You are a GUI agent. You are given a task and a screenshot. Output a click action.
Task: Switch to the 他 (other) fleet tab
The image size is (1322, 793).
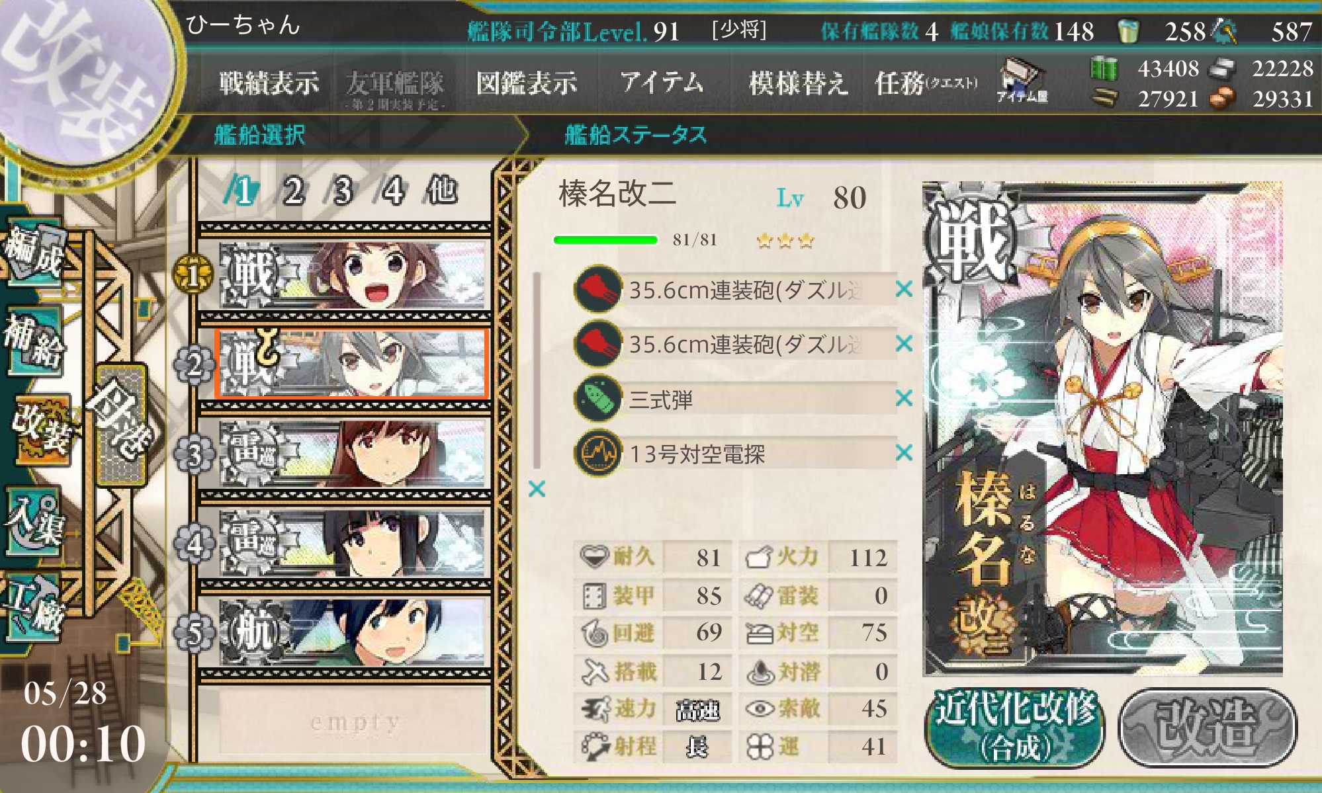click(441, 191)
